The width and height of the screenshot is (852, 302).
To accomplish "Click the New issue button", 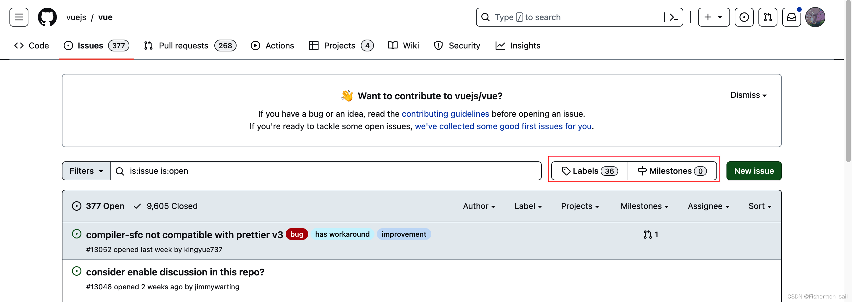I will pyautogui.click(x=754, y=171).
